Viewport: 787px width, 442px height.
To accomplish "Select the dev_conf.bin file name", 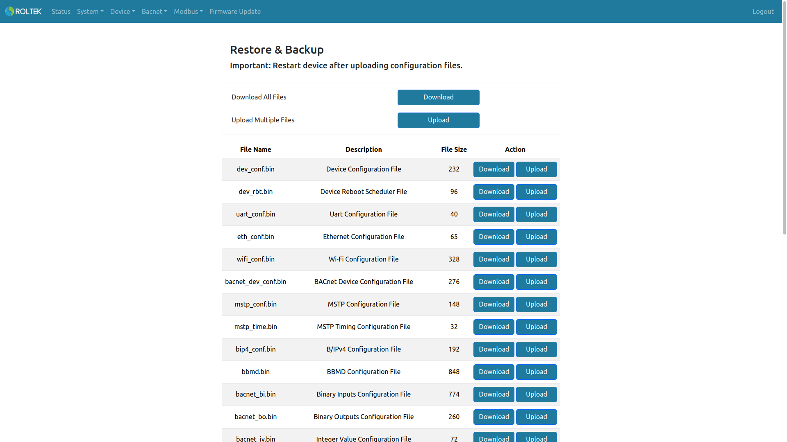I will (255, 169).
